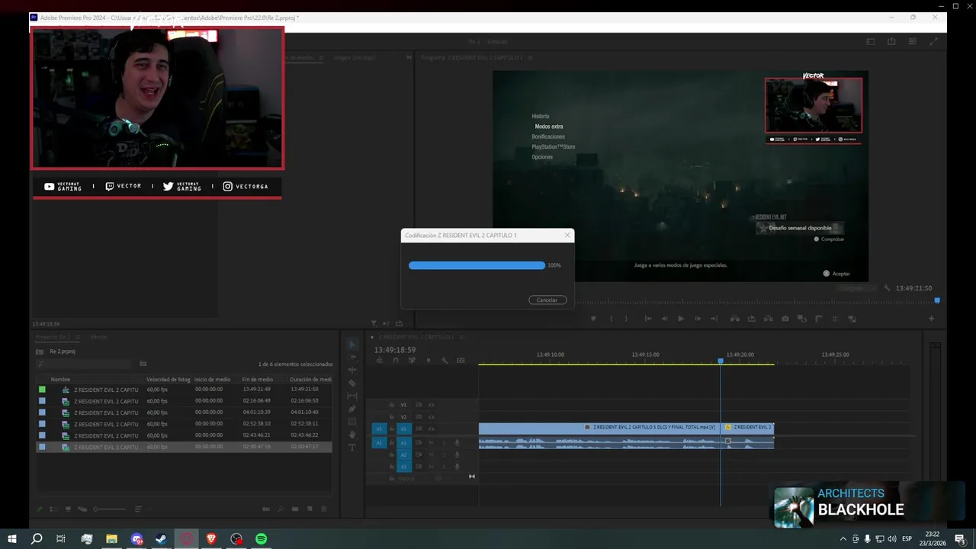Select the Slip tool
This screenshot has width=976, height=549.
tap(352, 396)
